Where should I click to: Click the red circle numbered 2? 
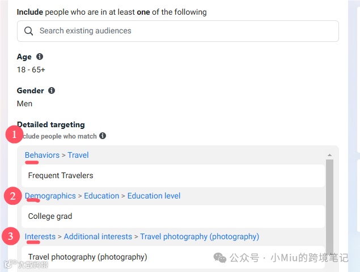13,196
